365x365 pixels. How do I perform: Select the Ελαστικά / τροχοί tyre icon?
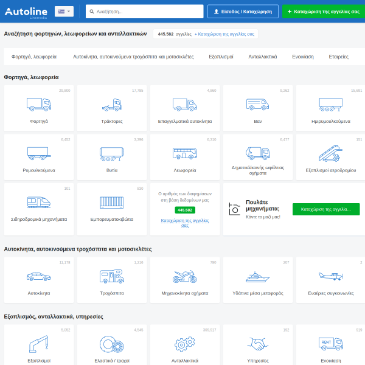(112, 344)
